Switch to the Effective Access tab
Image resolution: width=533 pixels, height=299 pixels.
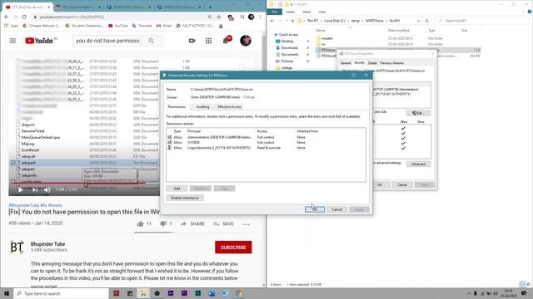tap(230, 107)
